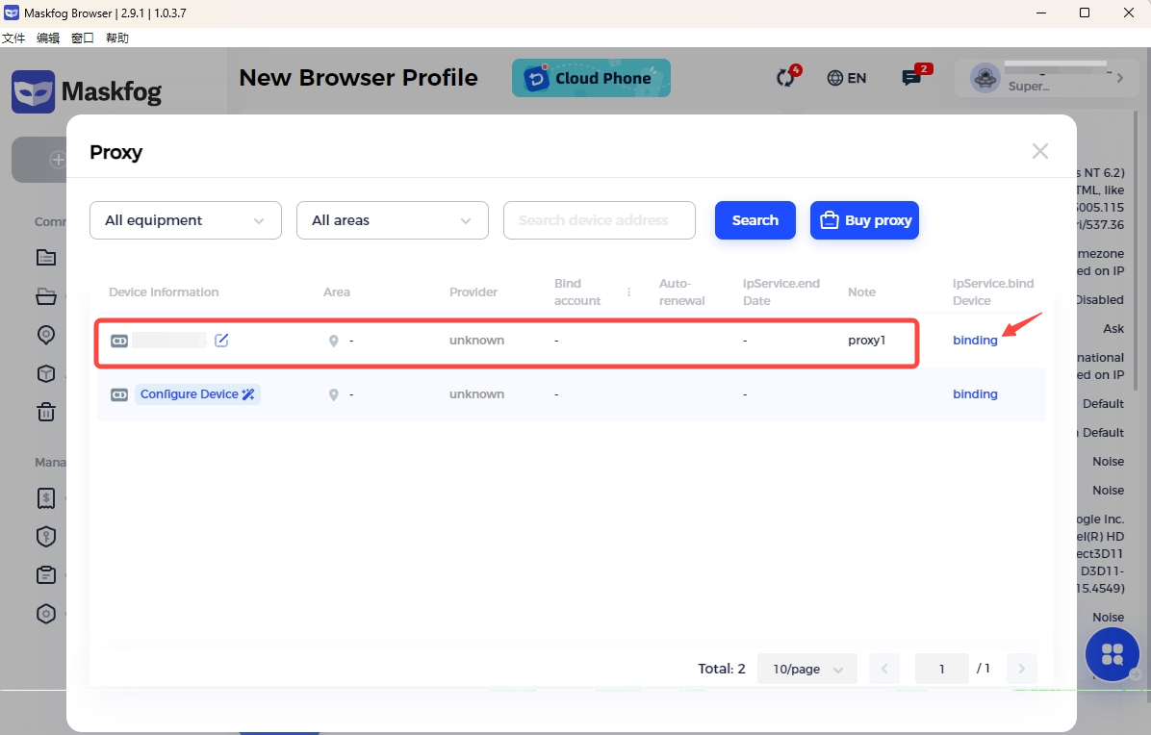Open the 编辑 menu
1151x735 pixels.
click(x=48, y=38)
